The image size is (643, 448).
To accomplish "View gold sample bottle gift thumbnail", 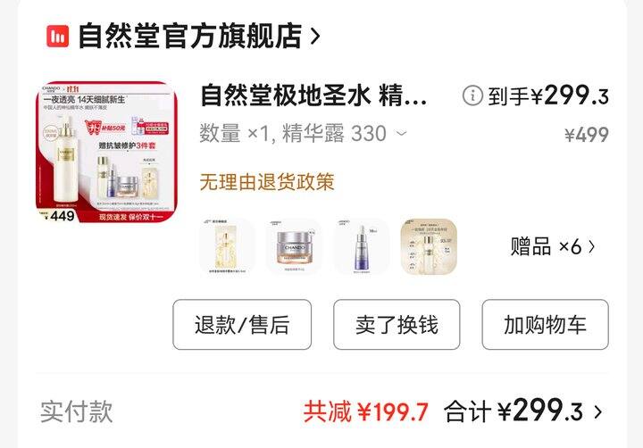I will coord(429,246).
